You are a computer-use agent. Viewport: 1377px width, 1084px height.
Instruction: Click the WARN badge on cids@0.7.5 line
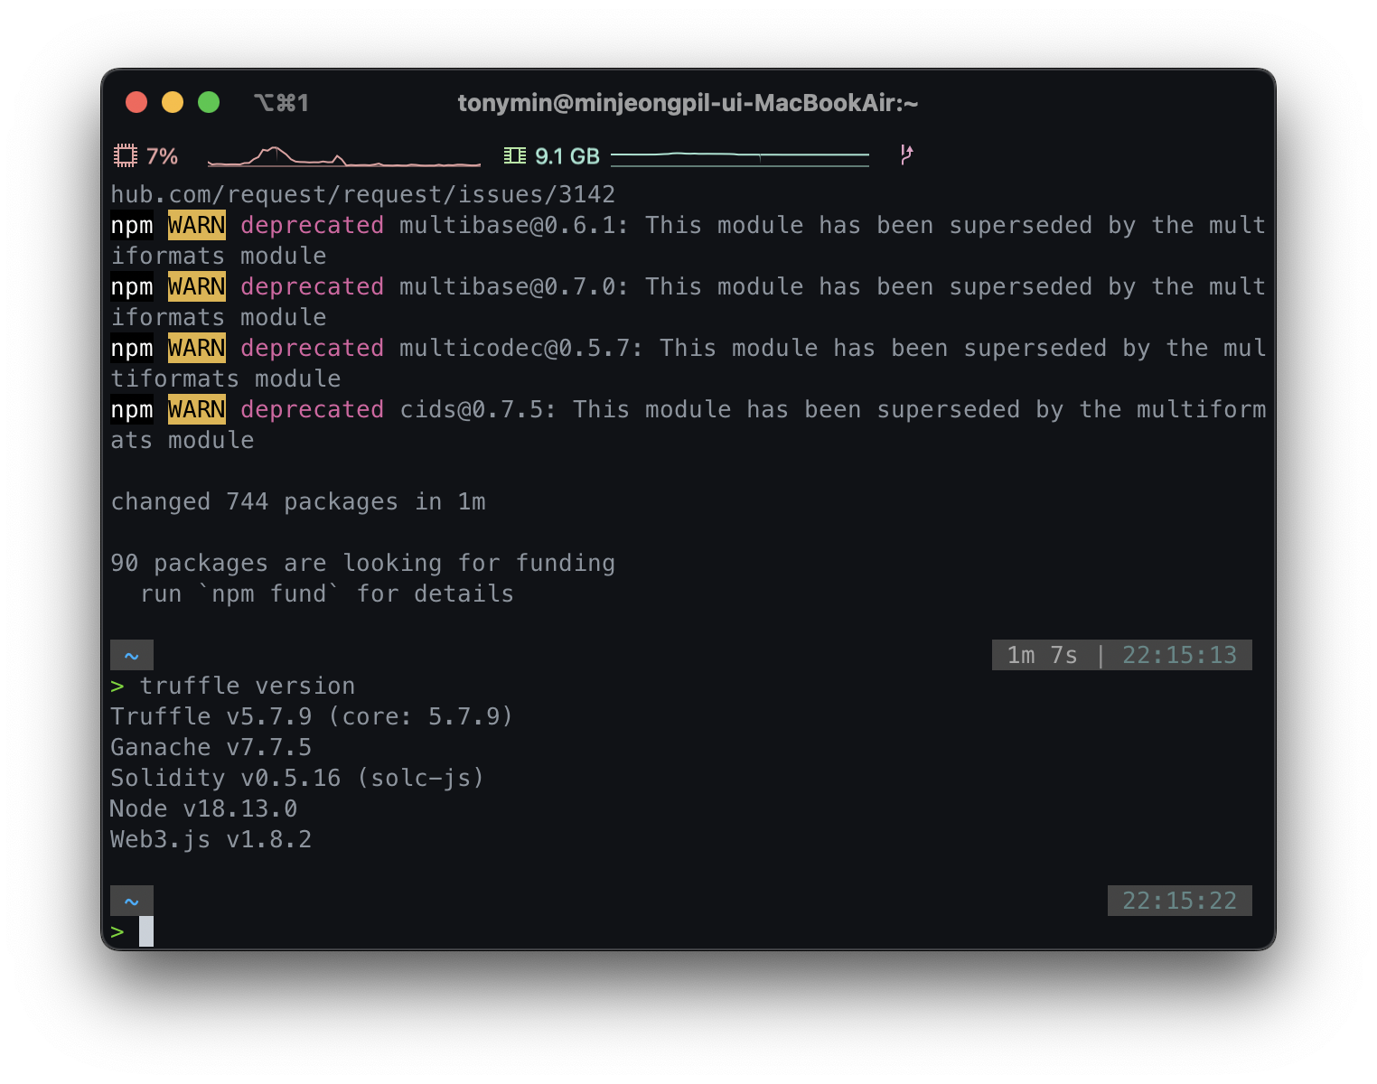pyautogui.click(x=197, y=409)
